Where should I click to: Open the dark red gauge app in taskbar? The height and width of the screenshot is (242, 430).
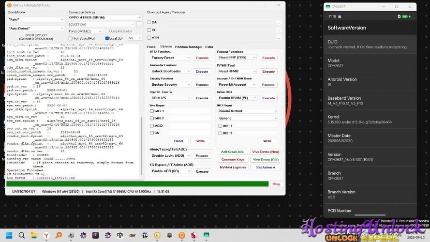[x=96, y=235]
